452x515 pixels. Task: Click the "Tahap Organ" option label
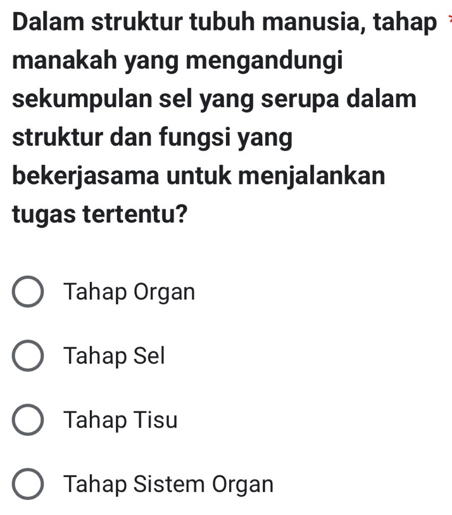coord(130,293)
